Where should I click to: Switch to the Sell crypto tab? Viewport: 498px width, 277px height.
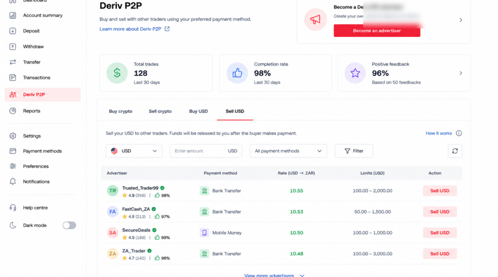click(160, 111)
